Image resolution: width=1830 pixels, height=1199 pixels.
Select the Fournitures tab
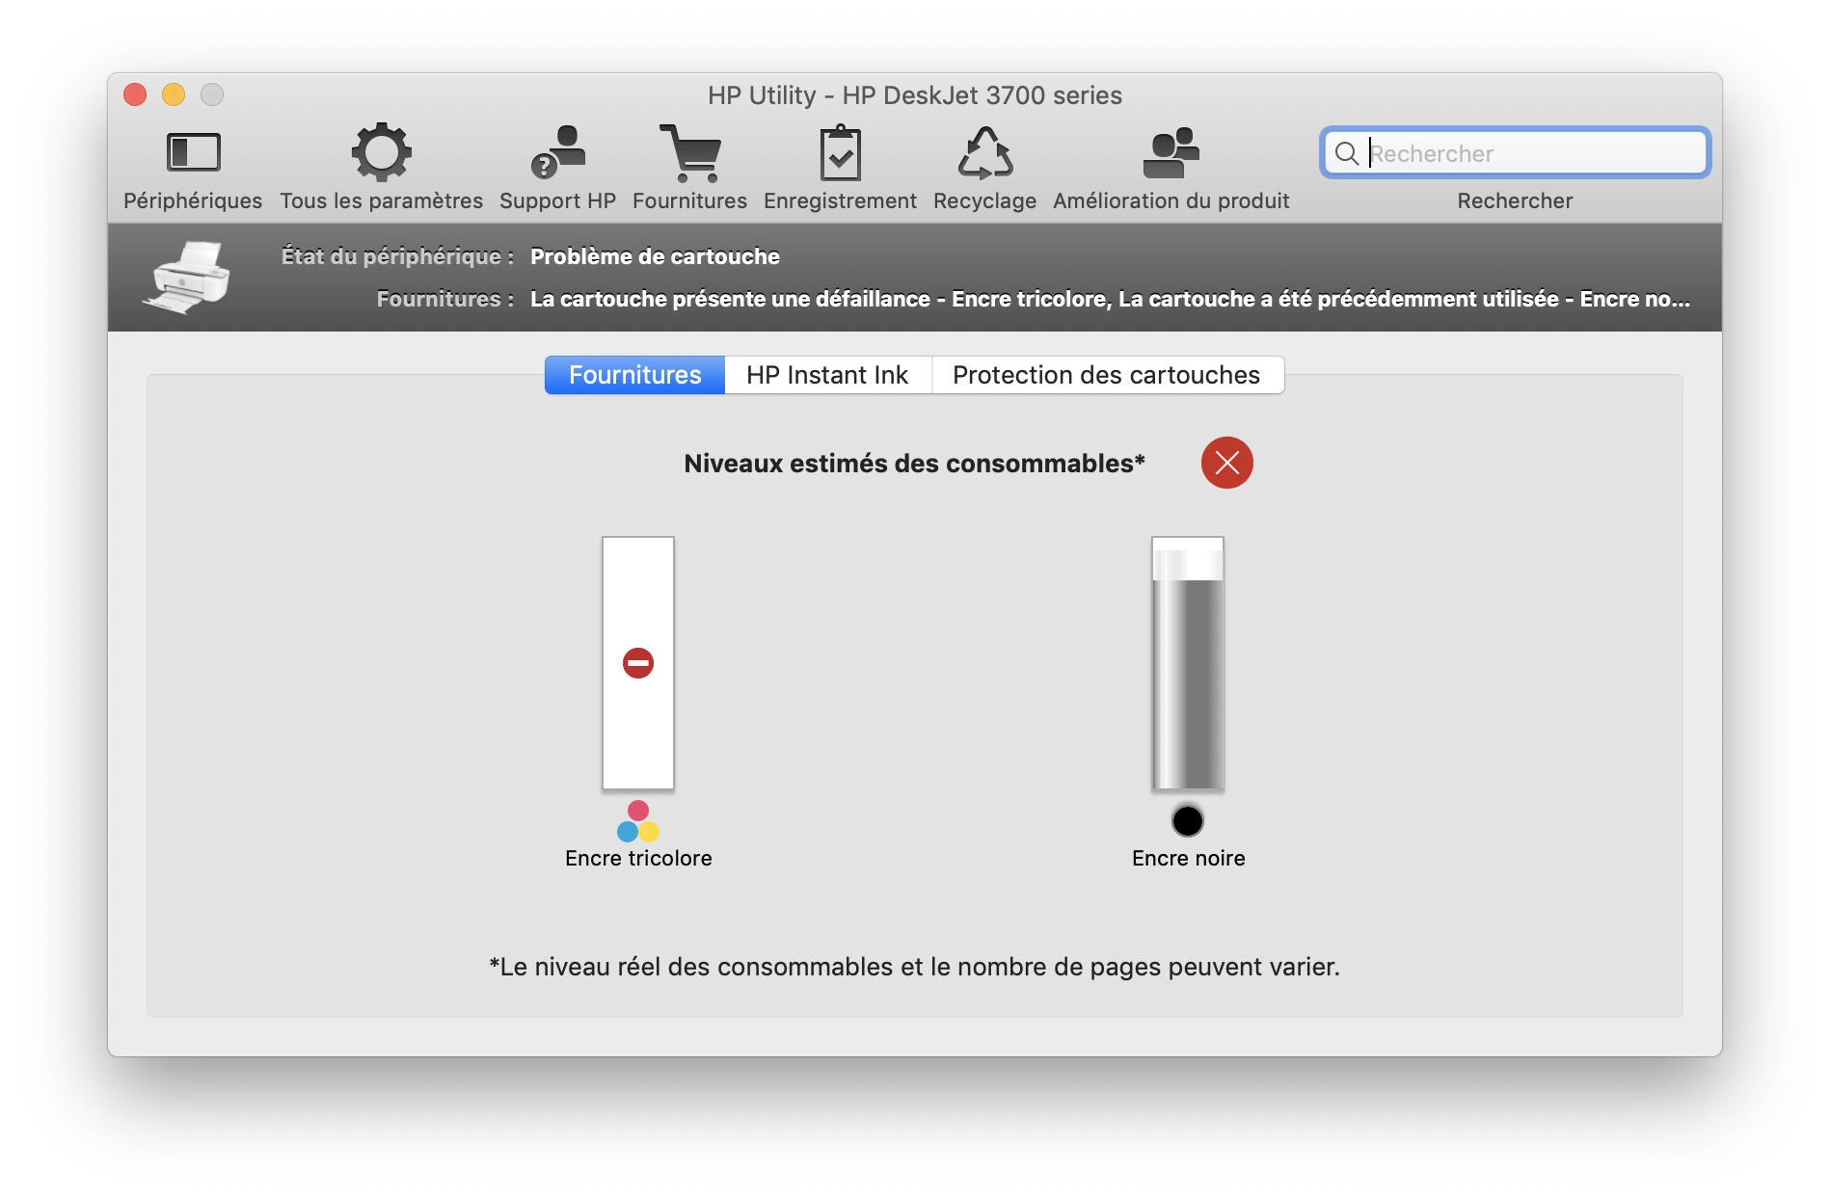click(x=634, y=375)
